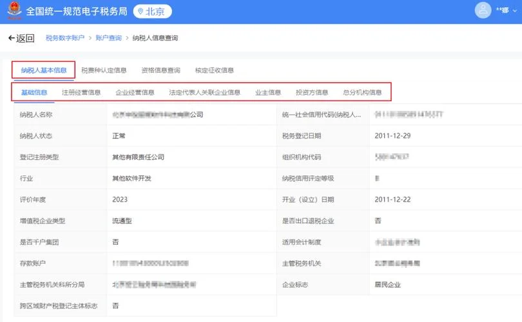This screenshot has width=522, height=322.
Task: Click the 纳税人信息查询 breadcrumb text
Action: coord(155,38)
